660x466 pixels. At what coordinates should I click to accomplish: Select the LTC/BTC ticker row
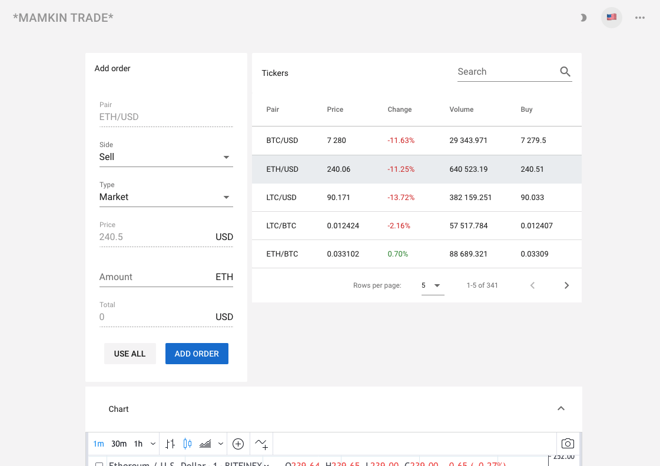point(417,226)
